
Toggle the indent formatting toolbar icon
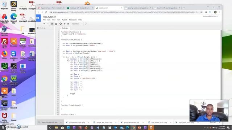(52, 24)
